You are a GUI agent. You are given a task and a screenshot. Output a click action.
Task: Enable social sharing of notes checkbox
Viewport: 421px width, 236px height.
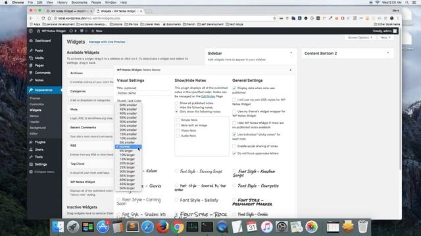coord(234,146)
